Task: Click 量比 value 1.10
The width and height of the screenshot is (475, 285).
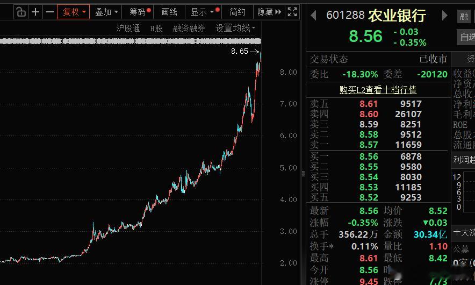Action: pos(438,246)
